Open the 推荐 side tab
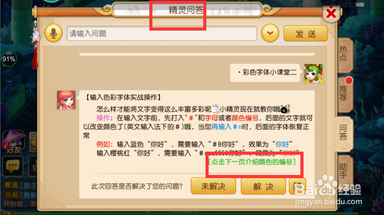The width and height of the screenshot is (384, 215). [x=344, y=94]
